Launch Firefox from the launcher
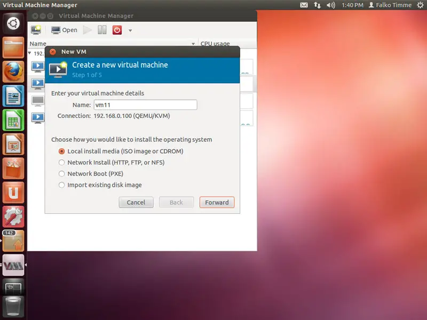This screenshot has width=427, height=320. point(13,71)
